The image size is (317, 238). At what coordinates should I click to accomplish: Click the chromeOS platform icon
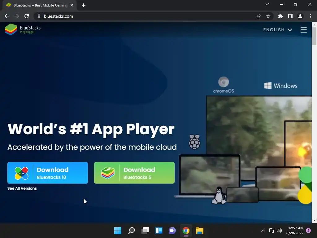(224, 85)
